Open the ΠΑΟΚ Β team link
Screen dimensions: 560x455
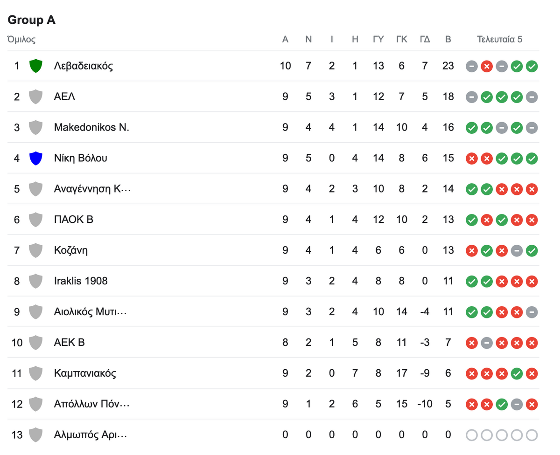coord(74,220)
